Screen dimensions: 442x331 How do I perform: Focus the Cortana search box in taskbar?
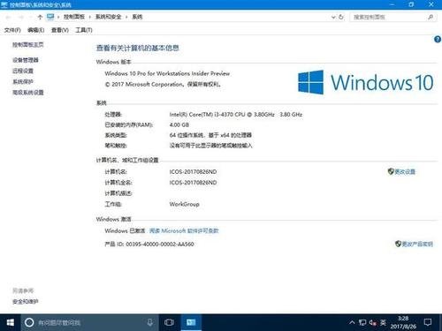point(89,322)
